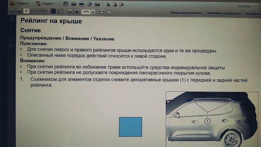The width and height of the screenshot is (261, 147).
Task: Click line about средства индивидуальной защиты
Action: click(x=126, y=67)
